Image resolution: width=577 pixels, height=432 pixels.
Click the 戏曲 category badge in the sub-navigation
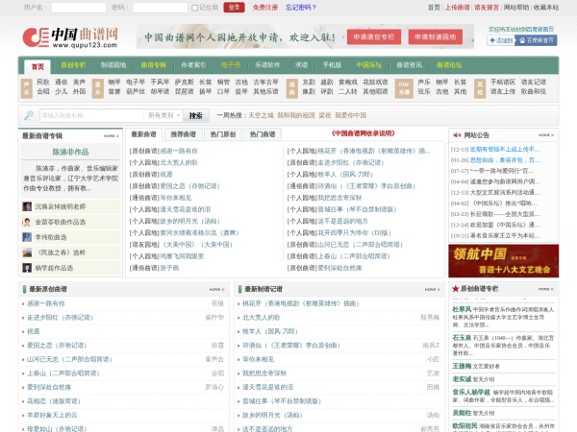(291, 88)
